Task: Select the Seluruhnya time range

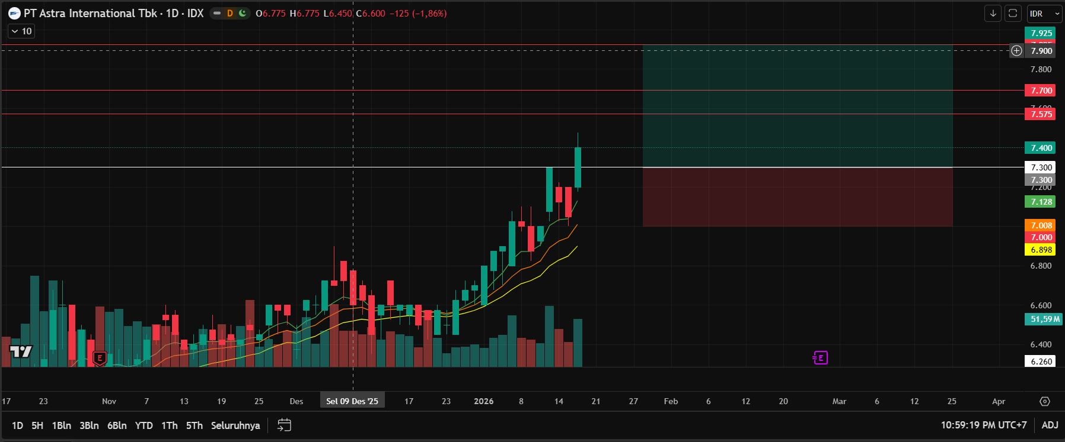Action: click(x=235, y=425)
